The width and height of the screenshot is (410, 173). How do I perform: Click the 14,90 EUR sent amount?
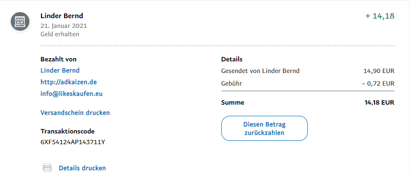pyautogui.click(x=379, y=71)
